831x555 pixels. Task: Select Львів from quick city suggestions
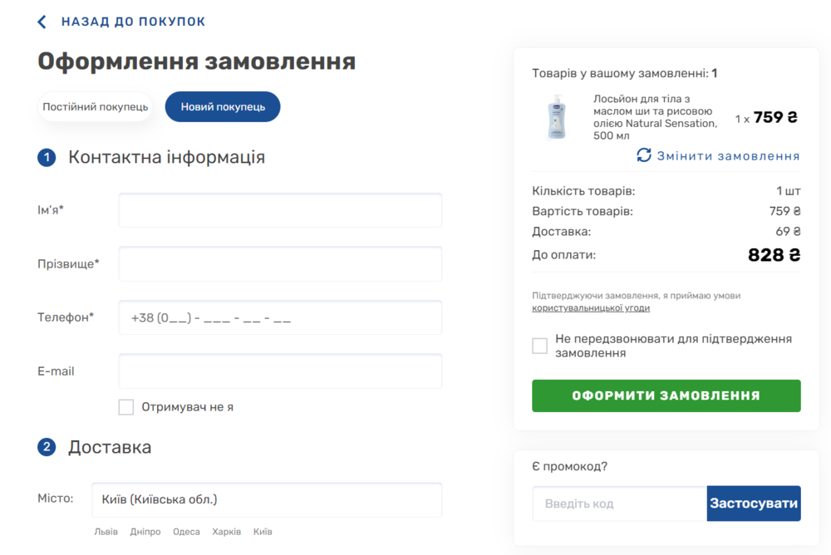pos(105,531)
